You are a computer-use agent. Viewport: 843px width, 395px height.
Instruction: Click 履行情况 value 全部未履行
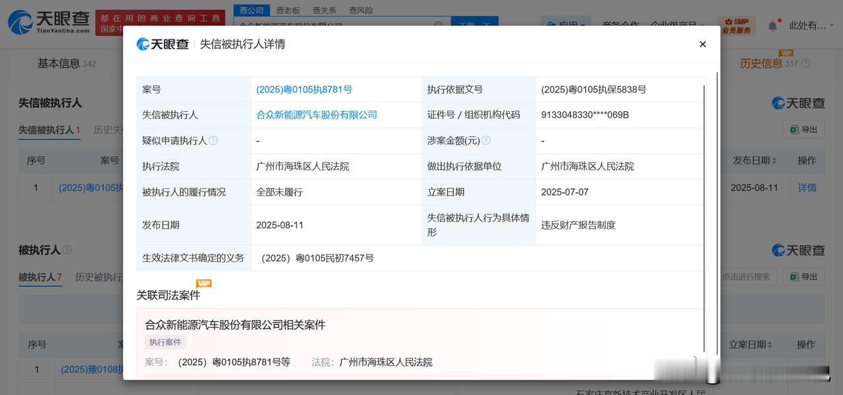(x=279, y=192)
